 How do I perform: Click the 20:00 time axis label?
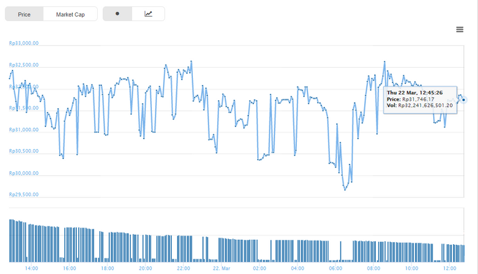pyautogui.click(x=146, y=268)
